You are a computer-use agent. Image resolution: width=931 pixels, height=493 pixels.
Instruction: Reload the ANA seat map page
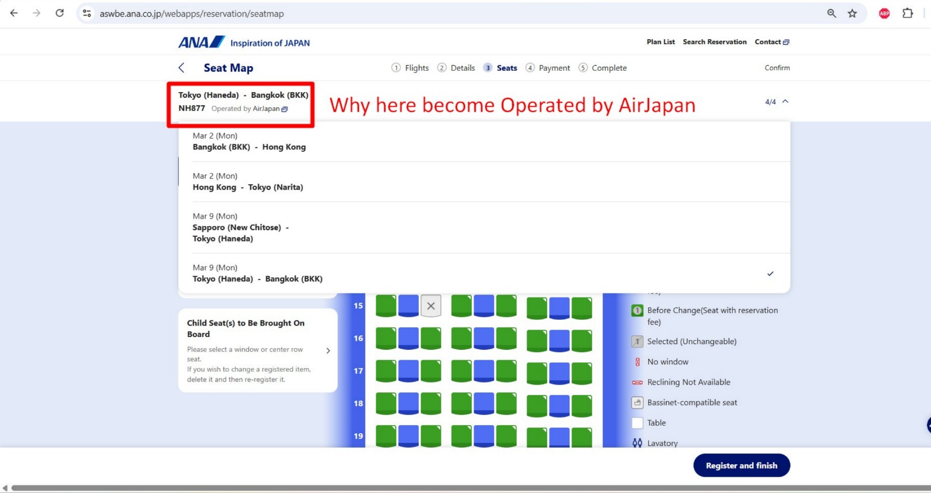(59, 13)
